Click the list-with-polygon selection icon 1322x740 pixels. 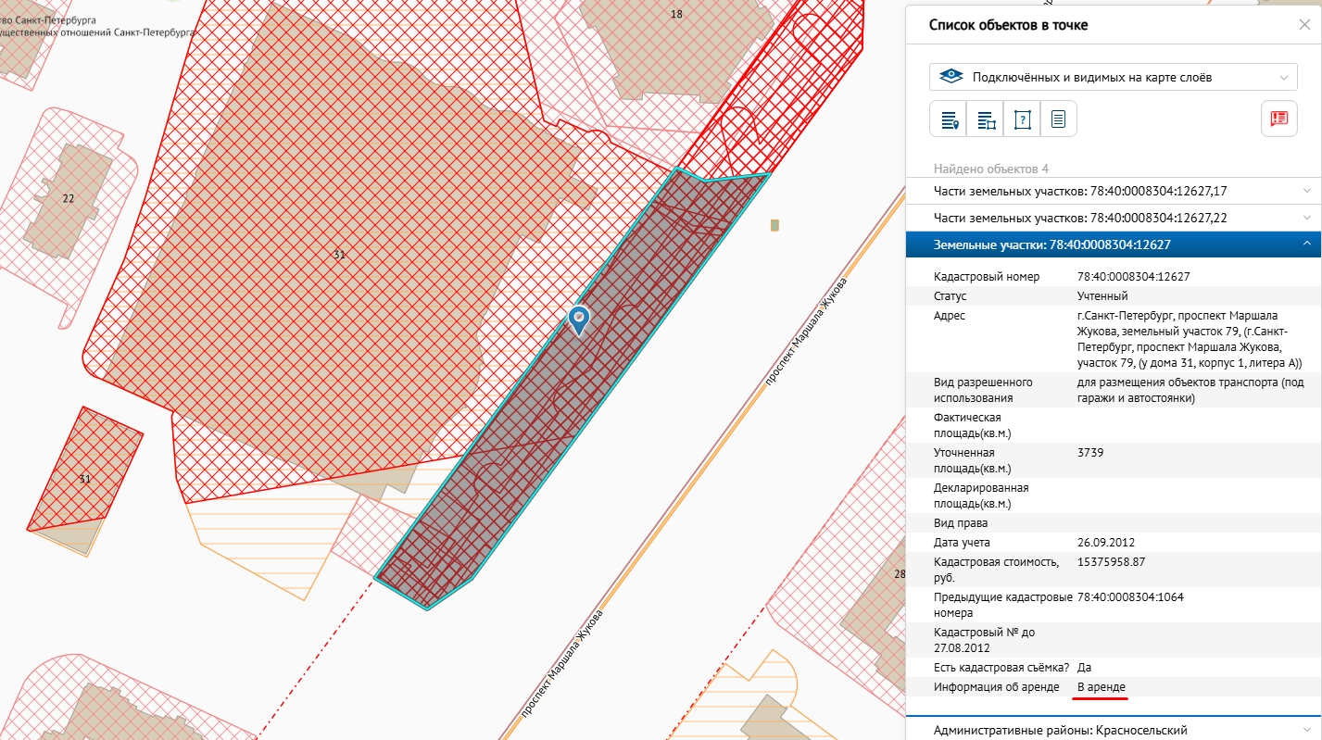click(985, 119)
